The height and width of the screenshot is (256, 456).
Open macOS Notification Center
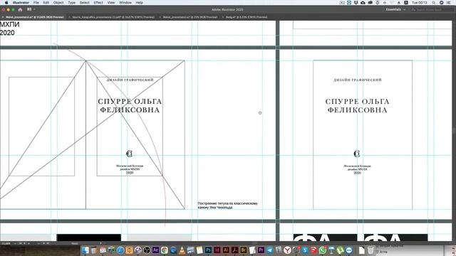[x=448, y=3]
